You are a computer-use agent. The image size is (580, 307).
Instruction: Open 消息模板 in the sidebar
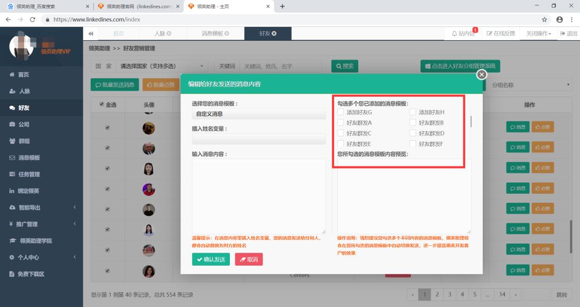click(x=41, y=158)
